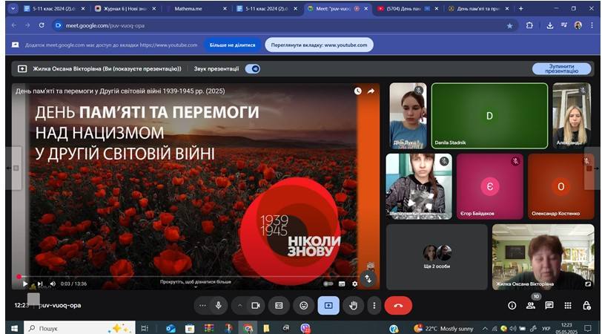
Task: Expand video settings chevron arrow
Action: pos(239,305)
